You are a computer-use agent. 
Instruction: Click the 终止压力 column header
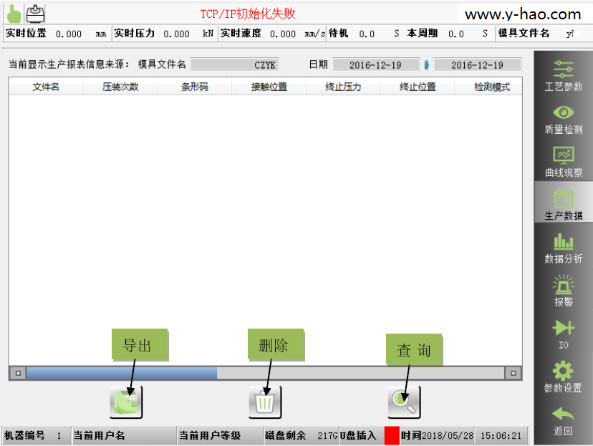coord(343,87)
